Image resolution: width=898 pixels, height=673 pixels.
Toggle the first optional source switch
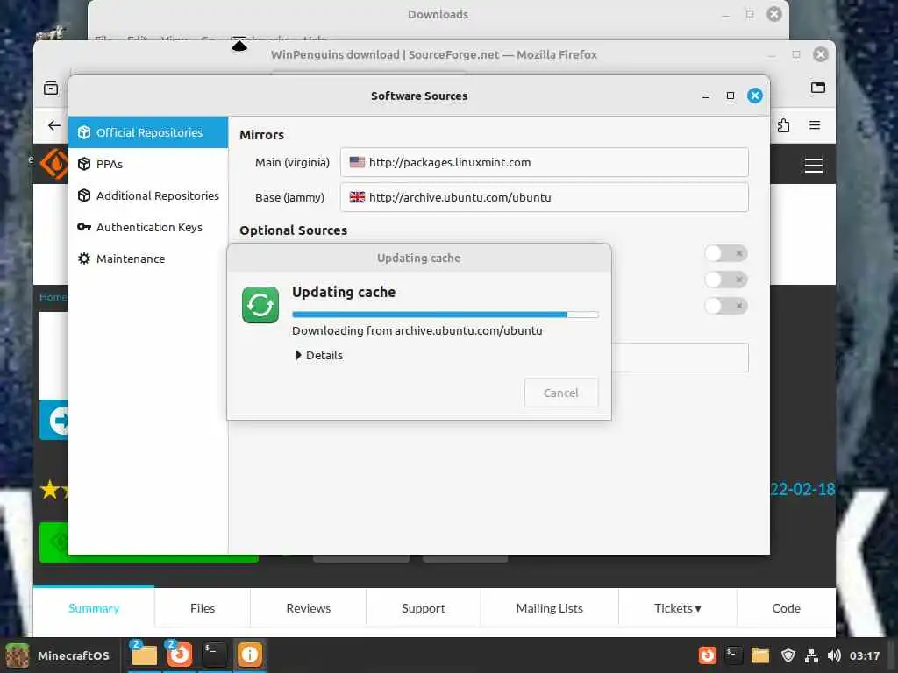tap(725, 253)
